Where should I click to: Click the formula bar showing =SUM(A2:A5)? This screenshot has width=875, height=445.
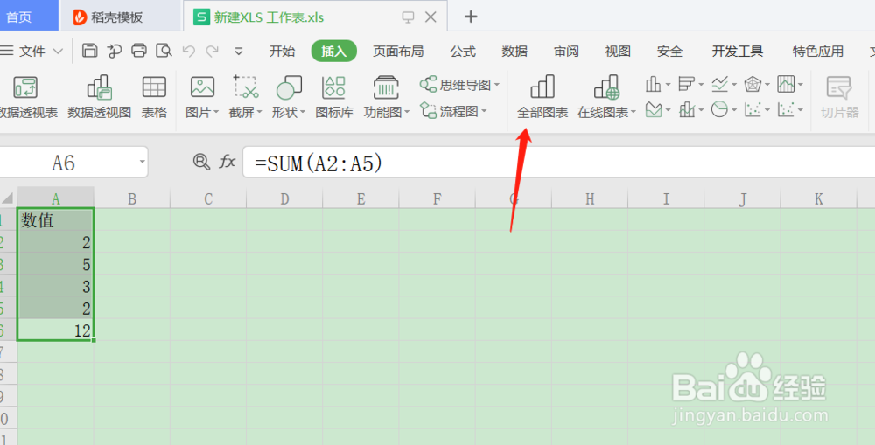tap(558, 163)
